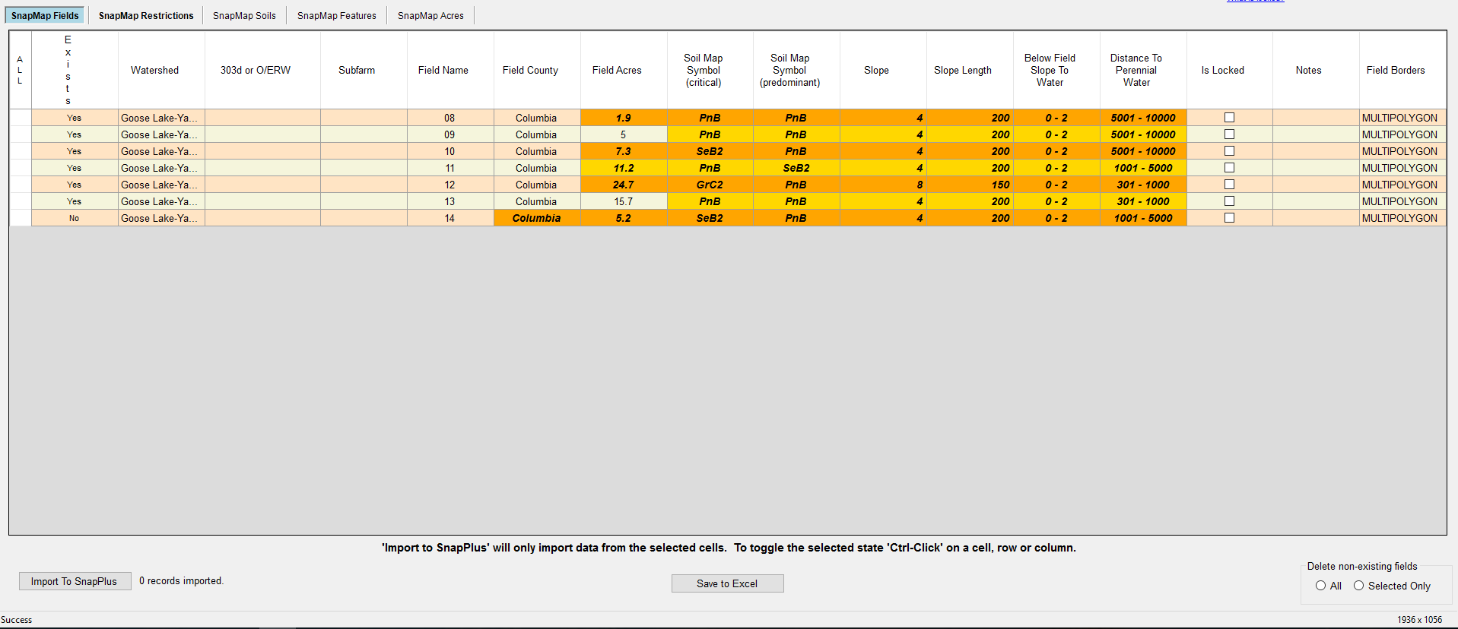Viewport: 1458px width, 629px height.
Task: Click the bold 'Columbia' county cell for field 14
Action: pyautogui.click(x=537, y=218)
